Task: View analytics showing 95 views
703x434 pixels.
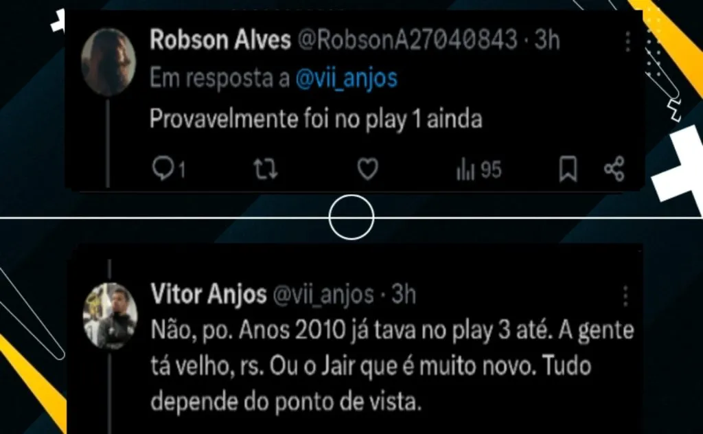Action: pyautogui.click(x=479, y=170)
